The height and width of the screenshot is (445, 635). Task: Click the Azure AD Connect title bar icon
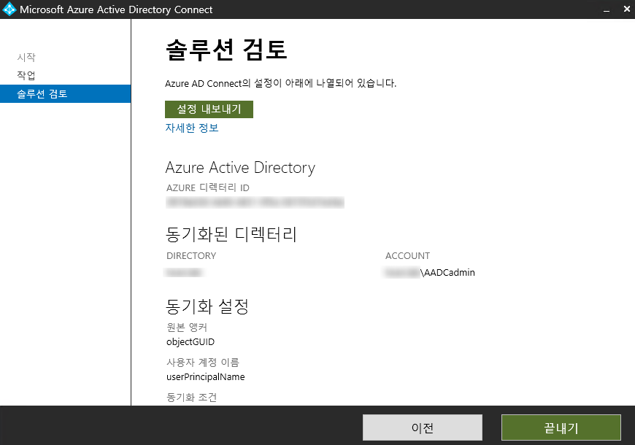point(9,9)
